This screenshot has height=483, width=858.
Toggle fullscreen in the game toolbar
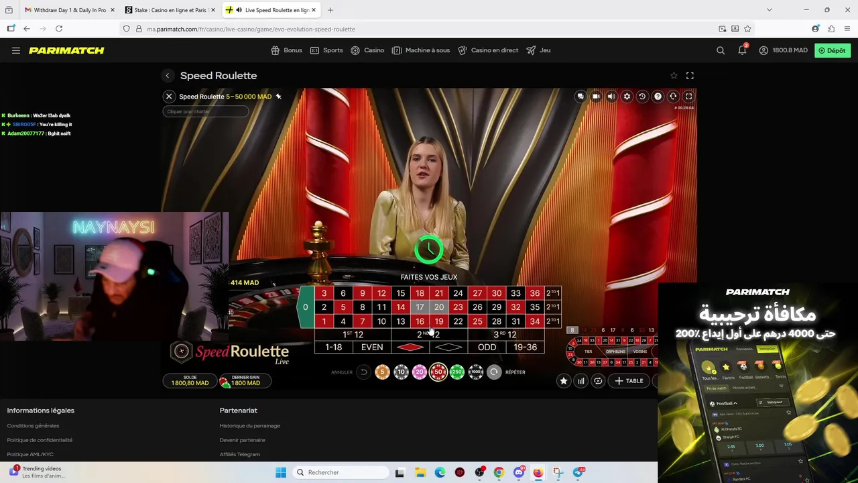tap(688, 97)
